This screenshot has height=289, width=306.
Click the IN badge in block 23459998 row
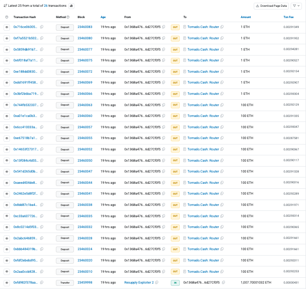click(x=175, y=283)
